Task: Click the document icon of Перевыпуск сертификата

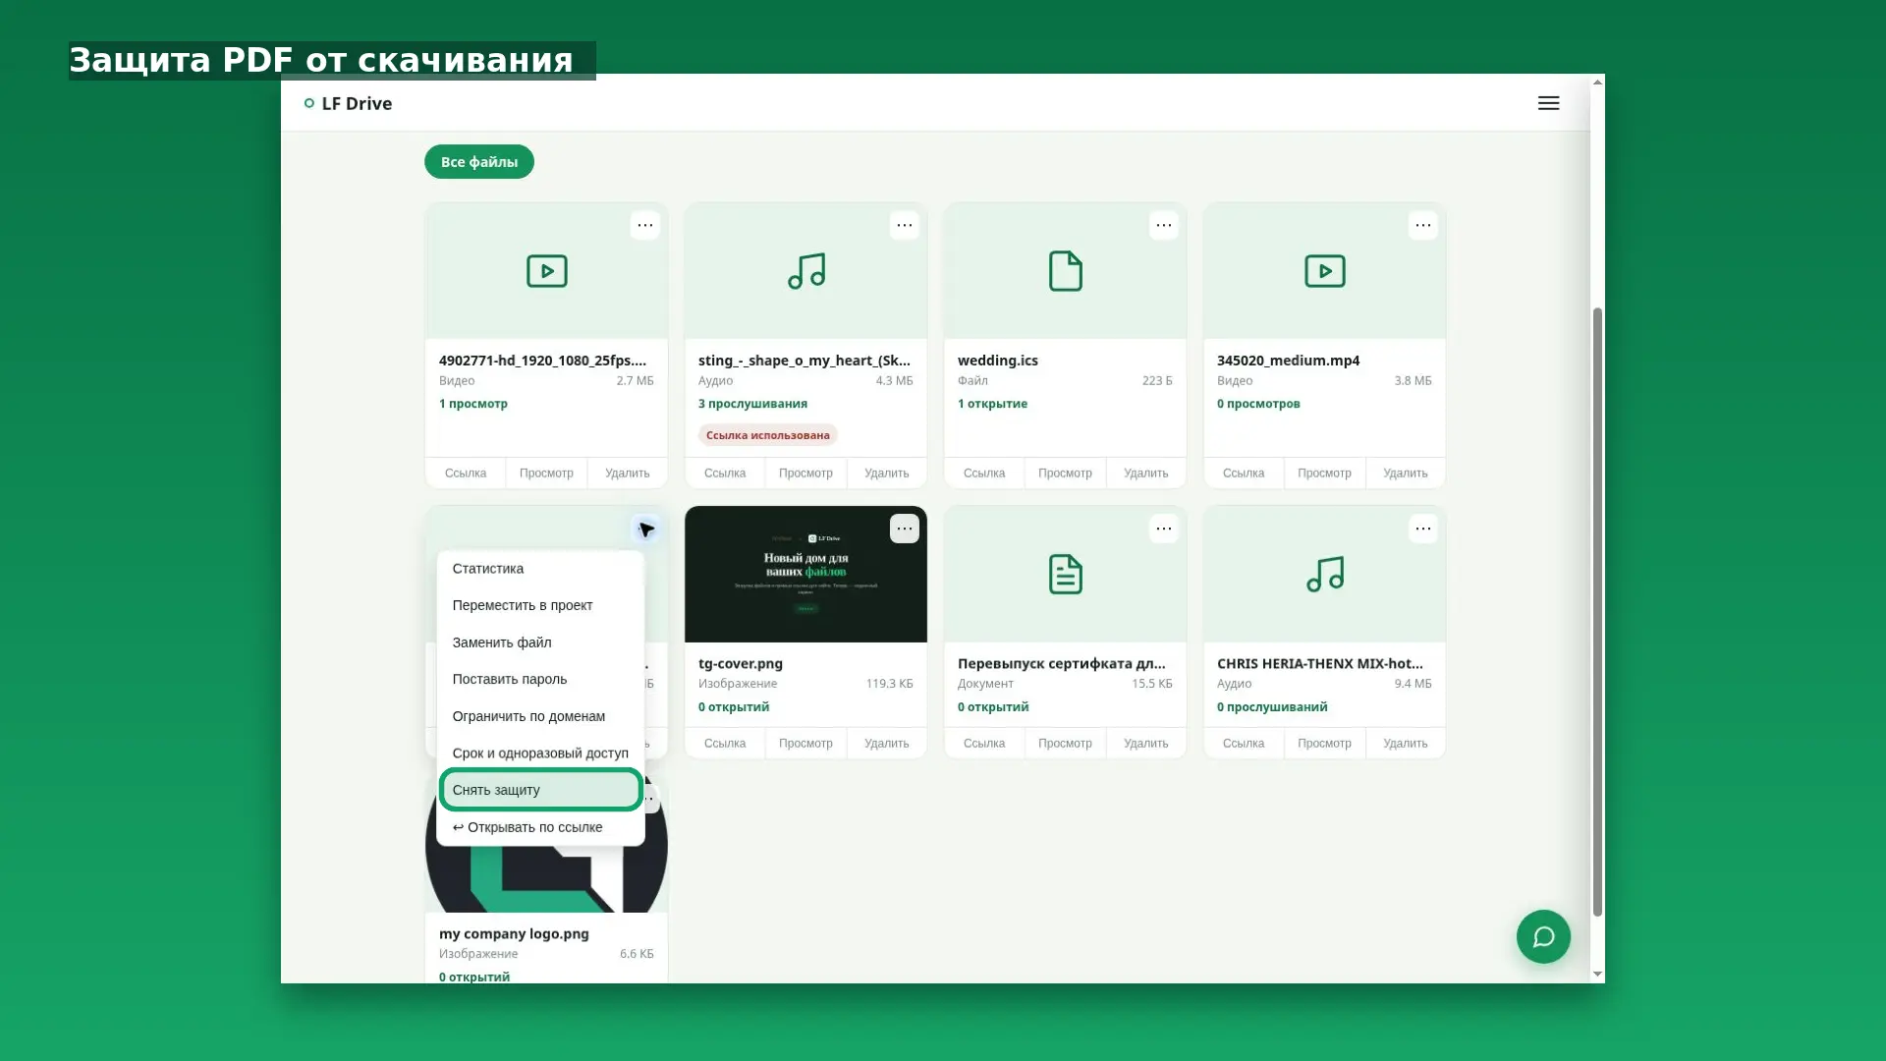Action: (x=1066, y=575)
